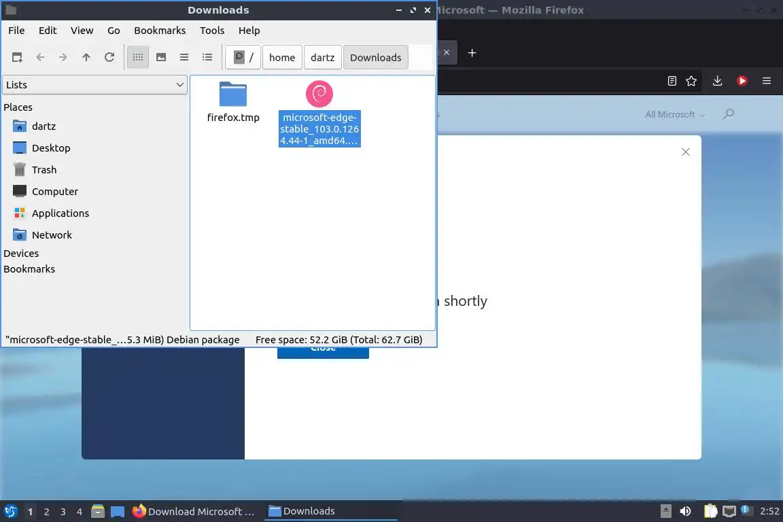
Task: Click the Microsoft page search icon
Action: coord(729,114)
